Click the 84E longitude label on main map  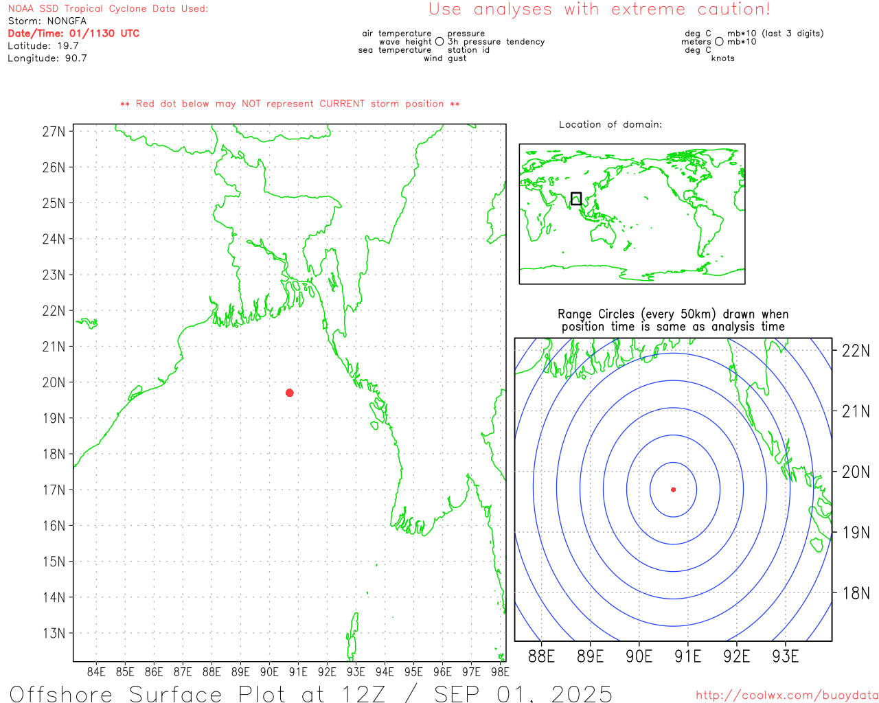click(96, 671)
